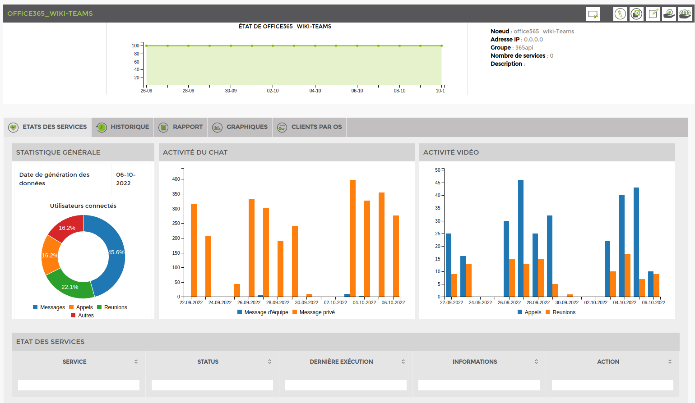Click the group value 365api
This screenshot has height=403, width=695.
[x=524, y=48]
